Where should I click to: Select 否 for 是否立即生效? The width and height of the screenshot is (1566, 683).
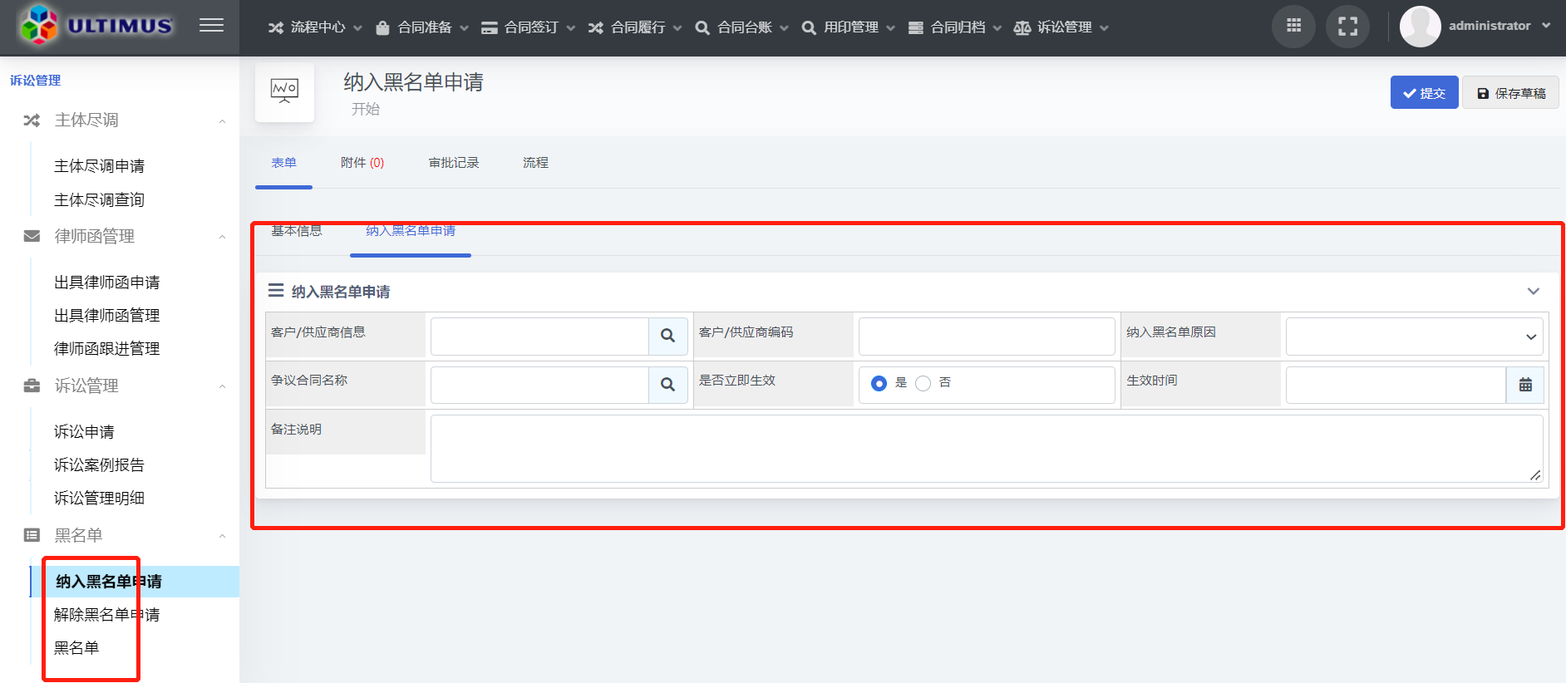[923, 383]
